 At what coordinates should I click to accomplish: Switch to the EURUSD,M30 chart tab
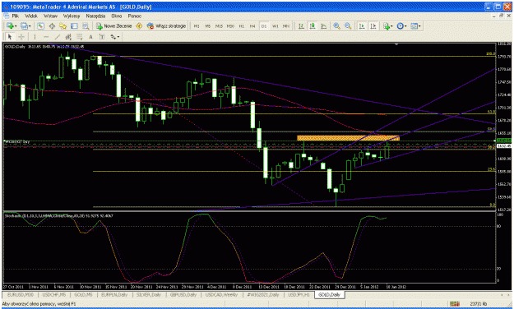(x=20, y=294)
